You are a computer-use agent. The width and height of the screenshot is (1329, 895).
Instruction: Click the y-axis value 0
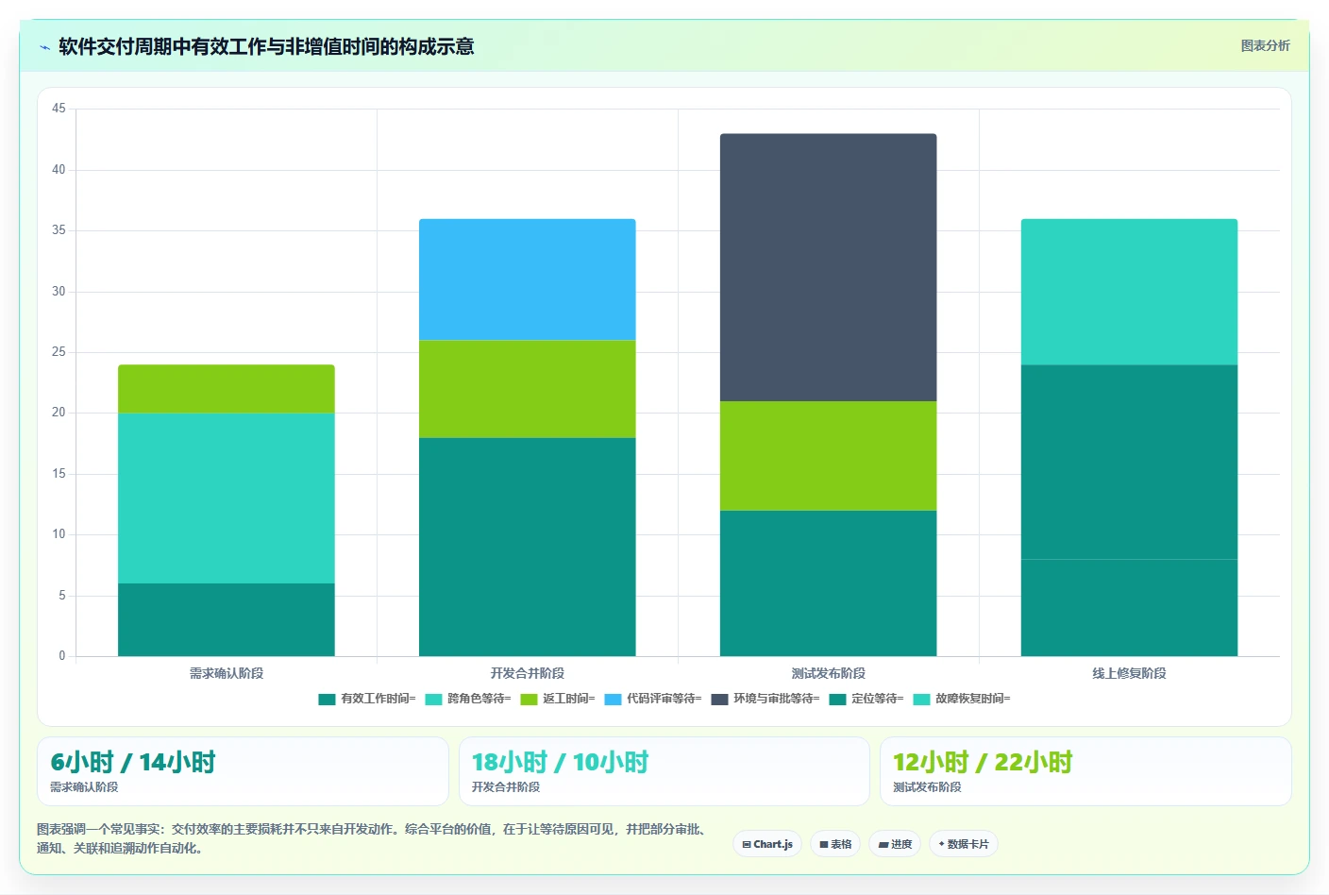pos(62,656)
